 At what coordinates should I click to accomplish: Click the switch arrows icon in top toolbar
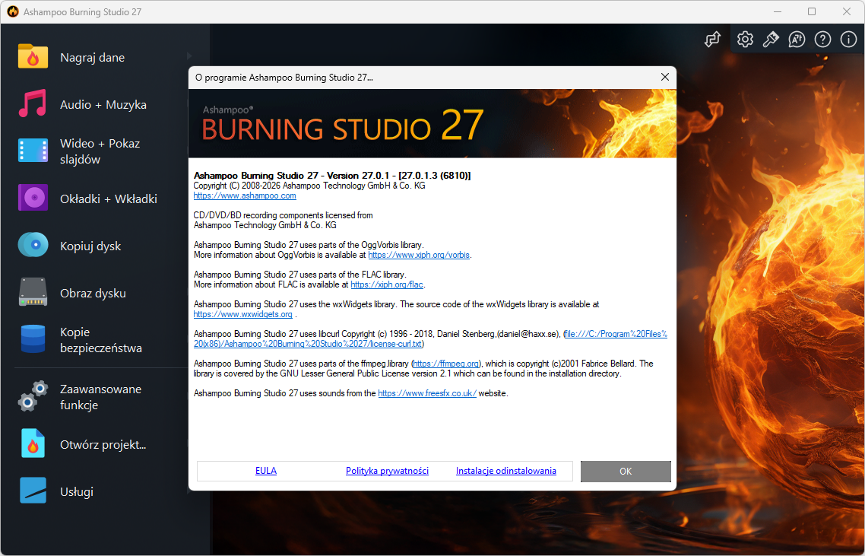[x=713, y=40]
